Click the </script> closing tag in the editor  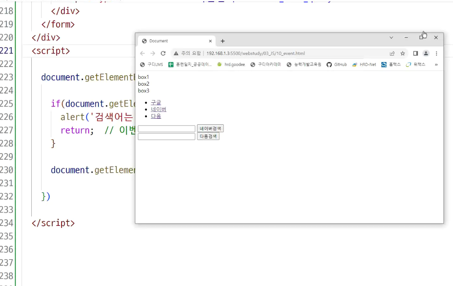[x=53, y=223]
